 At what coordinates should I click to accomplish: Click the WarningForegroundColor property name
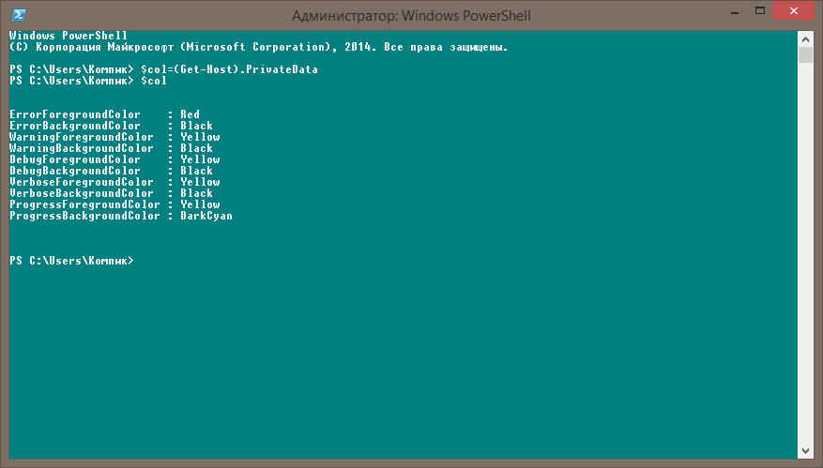[x=82, y=137]
